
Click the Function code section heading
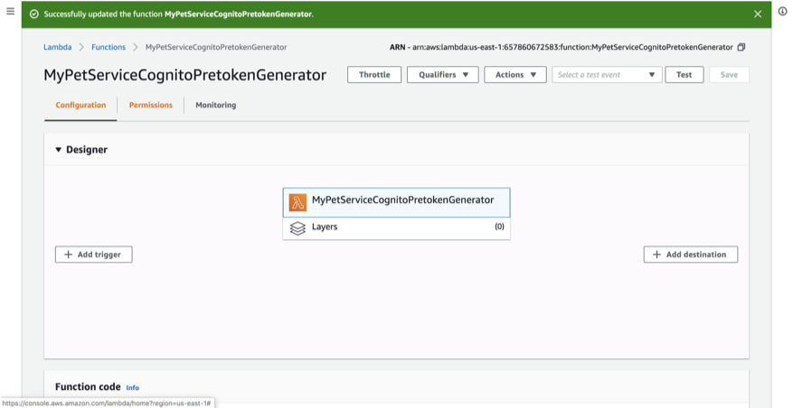tap(88, 387)
